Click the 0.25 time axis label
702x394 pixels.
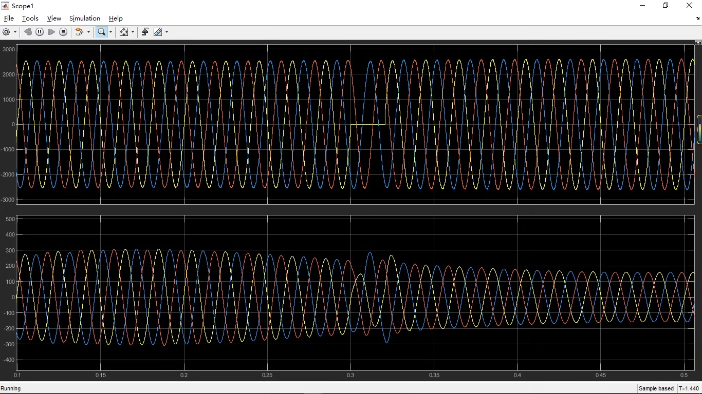point(267,375)
